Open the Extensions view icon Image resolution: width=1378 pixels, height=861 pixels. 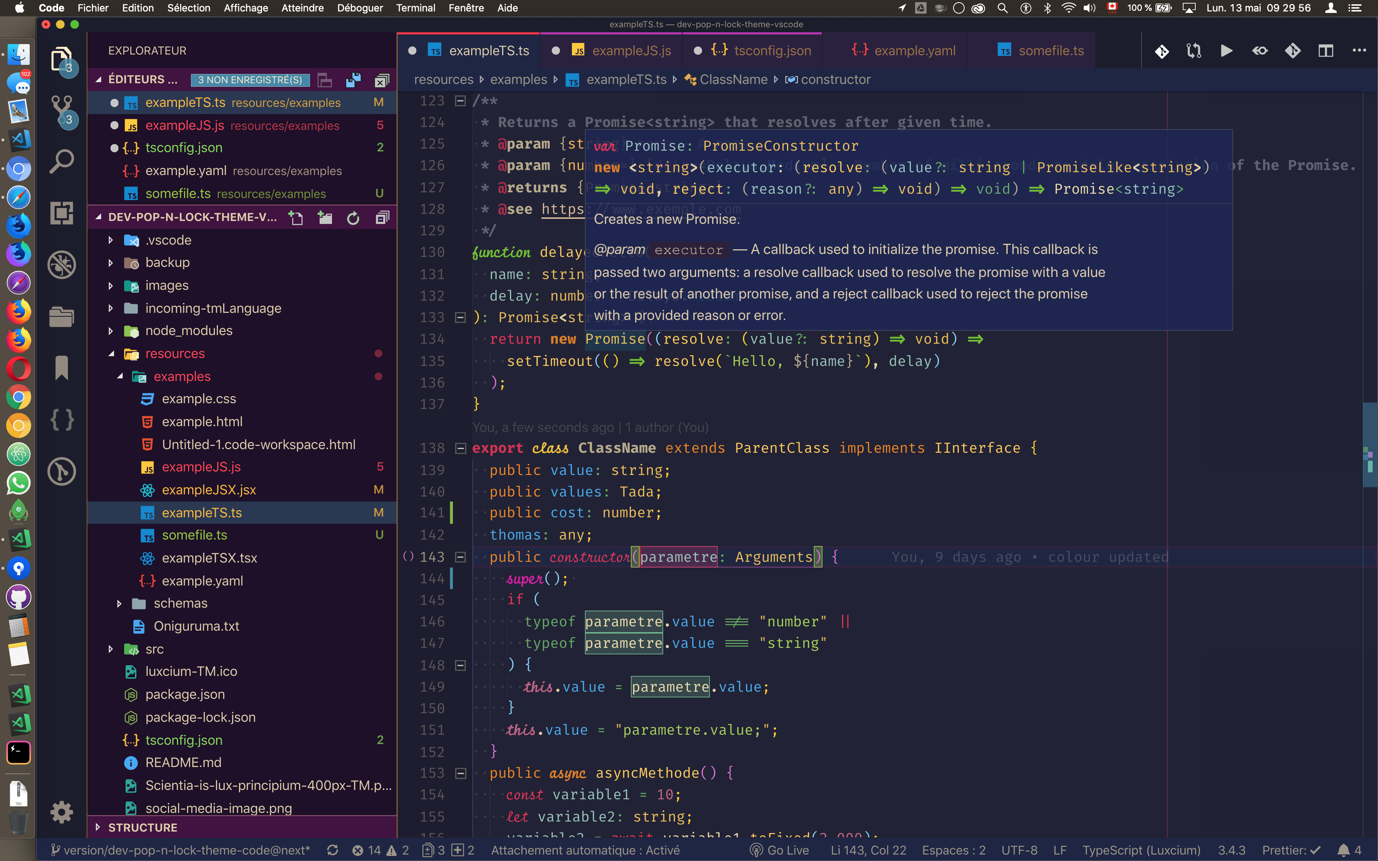[61, 213]
